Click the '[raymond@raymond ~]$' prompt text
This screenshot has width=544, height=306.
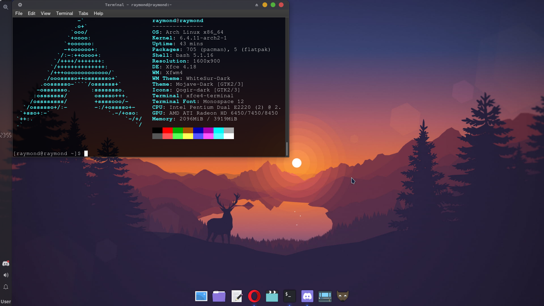[x=47, y=154]
